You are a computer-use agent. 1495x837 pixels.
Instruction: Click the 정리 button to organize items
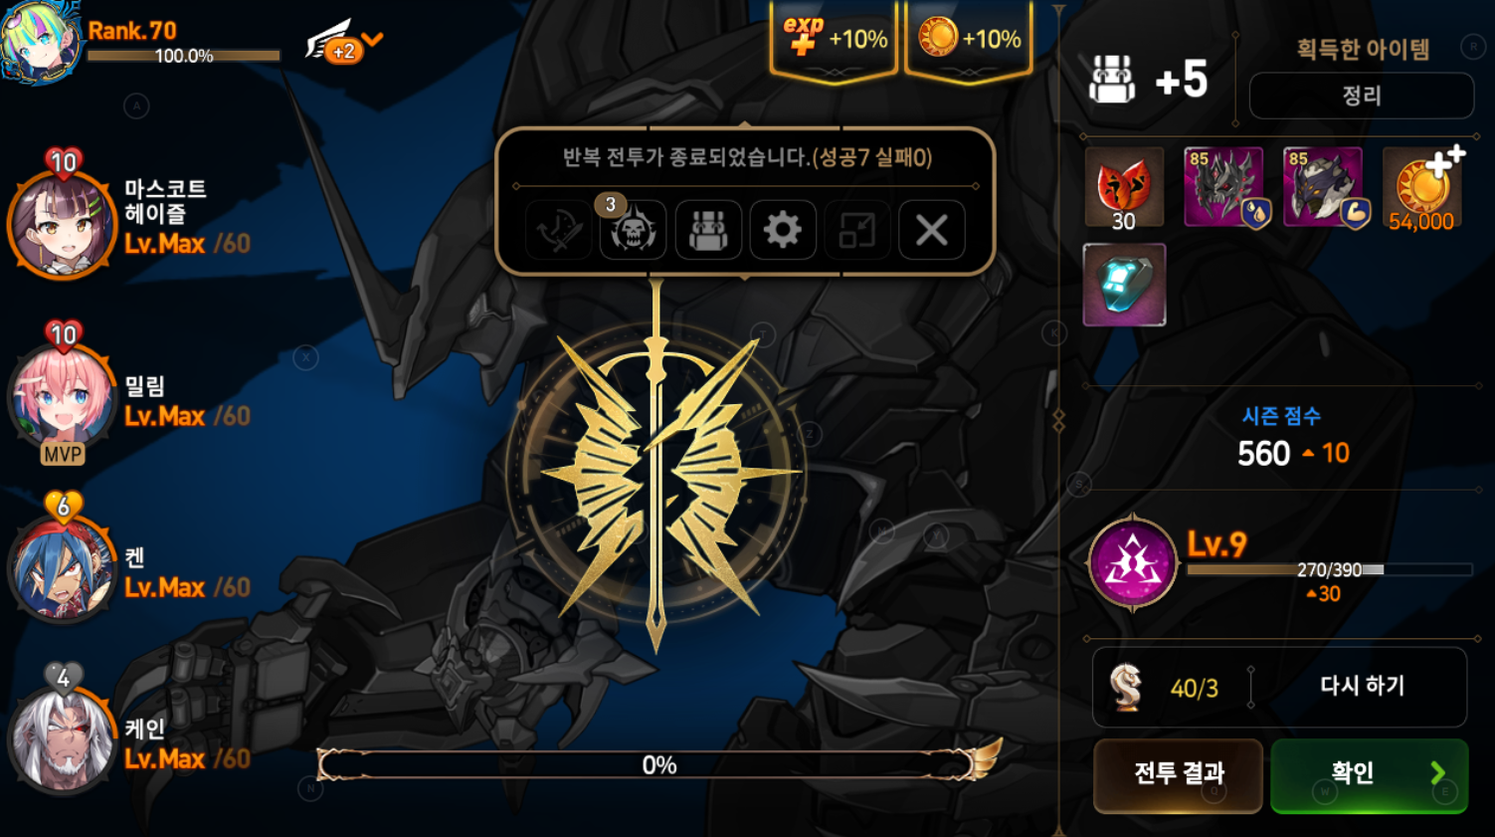[x=1362, y=96]
